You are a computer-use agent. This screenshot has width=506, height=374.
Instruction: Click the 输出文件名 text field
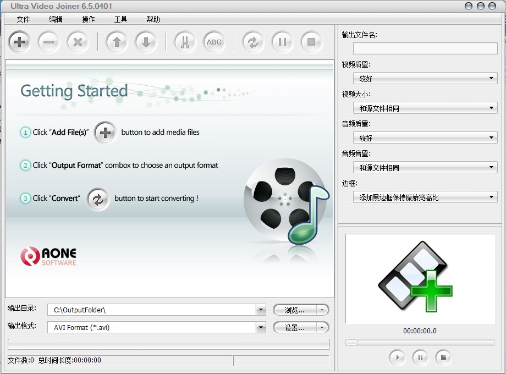(x=425, y=48)
